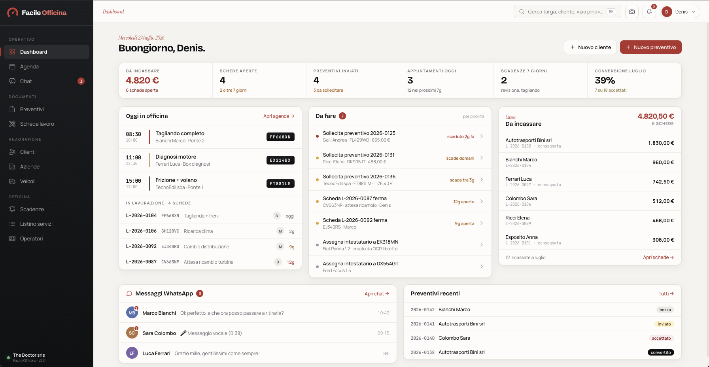709x367 pixels.
Task: Click the Dashboard breadcrumb
Action: 113,11
